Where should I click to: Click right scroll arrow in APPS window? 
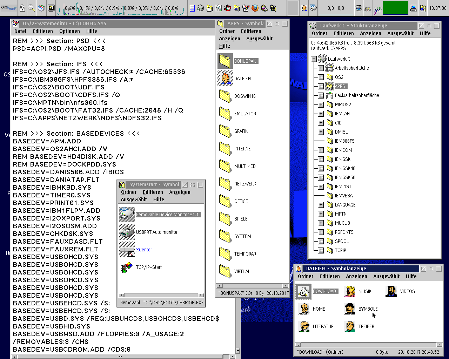click(x=286, y=286)
